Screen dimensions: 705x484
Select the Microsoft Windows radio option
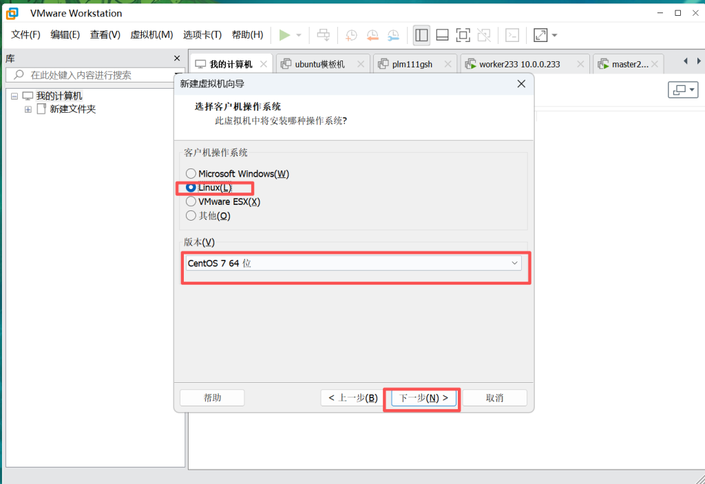(191, 174)
